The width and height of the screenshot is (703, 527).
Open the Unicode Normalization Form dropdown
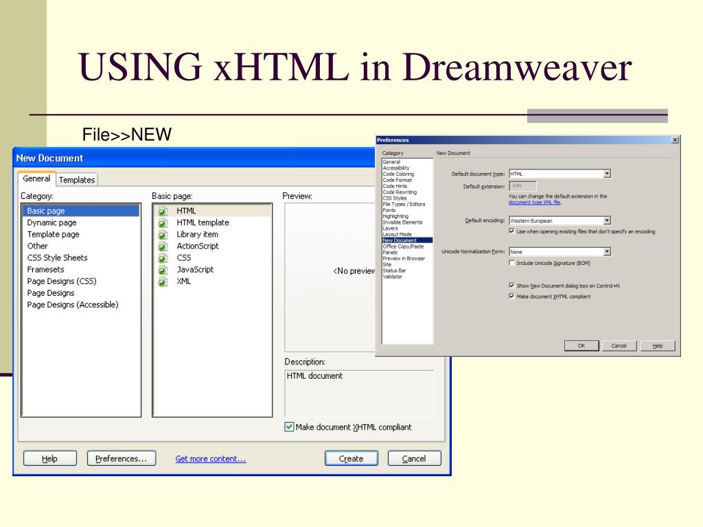tap(607, 252)
